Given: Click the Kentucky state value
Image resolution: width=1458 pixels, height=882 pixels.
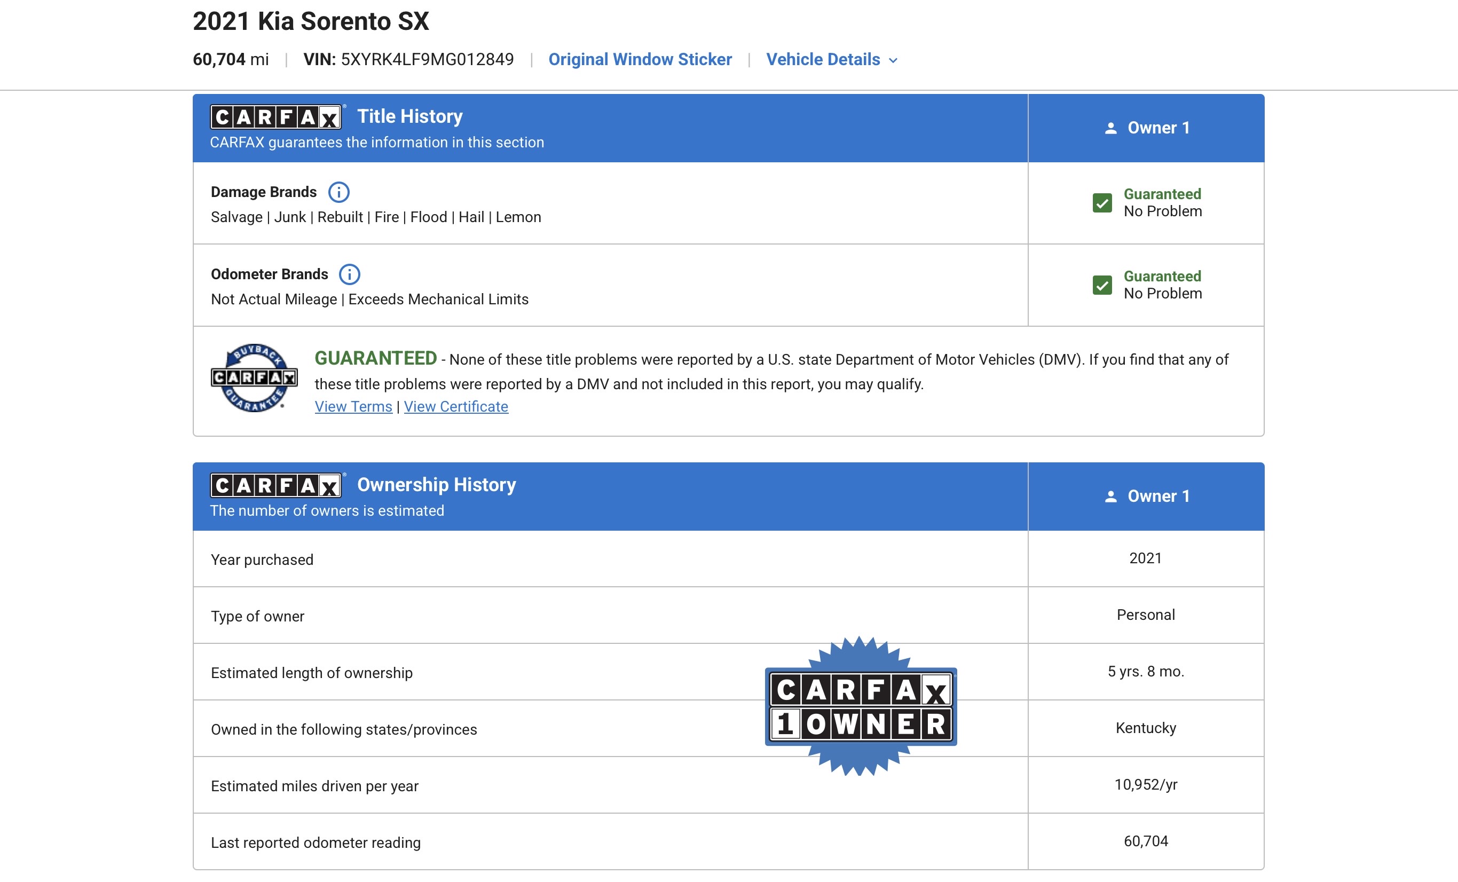Looking at the screenshot, I should tap(1146, 728).
